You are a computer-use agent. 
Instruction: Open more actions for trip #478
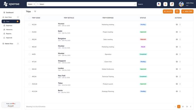click(180, 54)
